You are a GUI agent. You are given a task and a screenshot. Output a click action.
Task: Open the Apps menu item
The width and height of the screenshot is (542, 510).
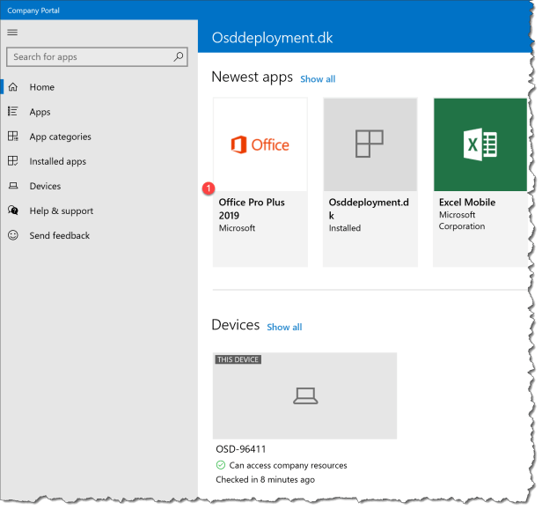[99, 112]
